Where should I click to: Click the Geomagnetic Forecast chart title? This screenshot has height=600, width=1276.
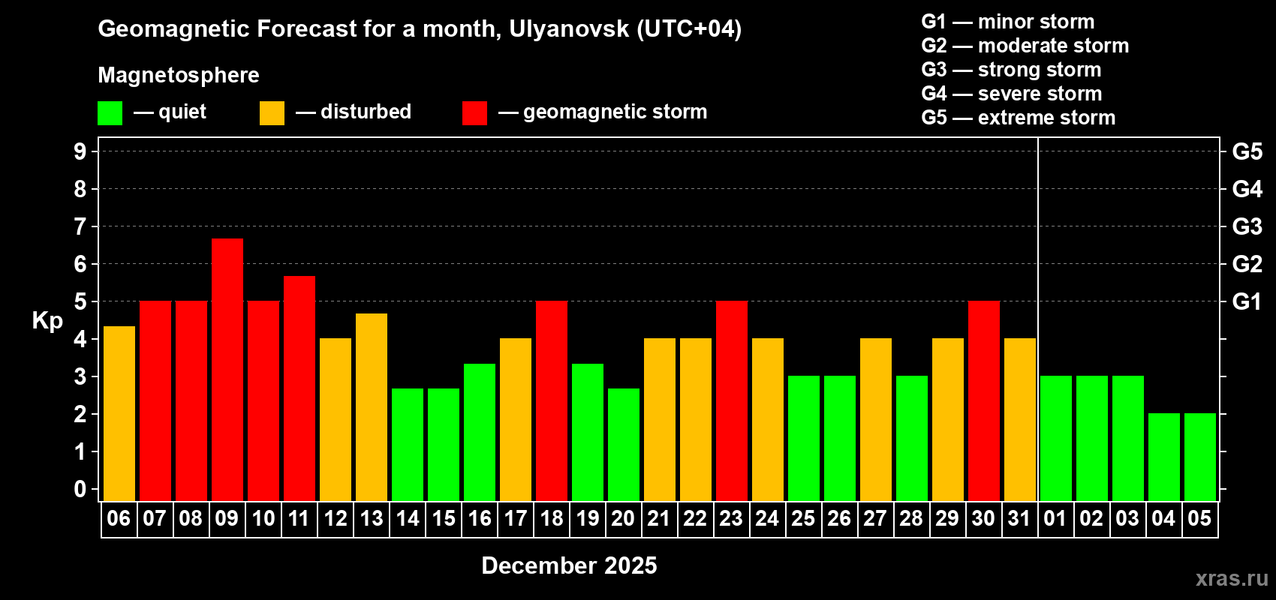420,29
